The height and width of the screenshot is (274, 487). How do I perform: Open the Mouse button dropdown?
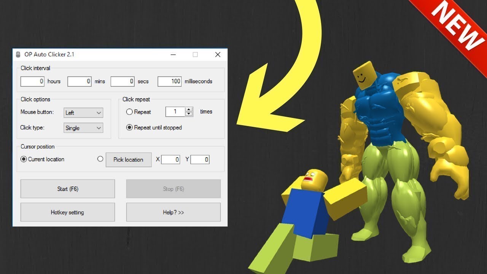point(83,113)
